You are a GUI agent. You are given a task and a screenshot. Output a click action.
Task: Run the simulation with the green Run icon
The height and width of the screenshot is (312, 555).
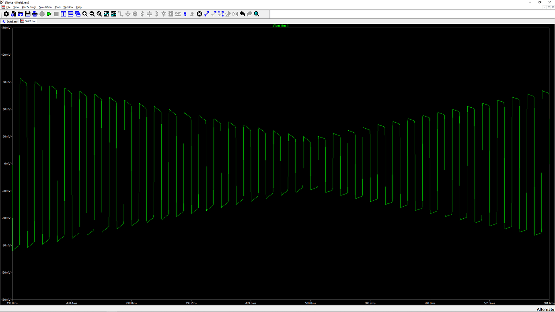pos(49,14)
